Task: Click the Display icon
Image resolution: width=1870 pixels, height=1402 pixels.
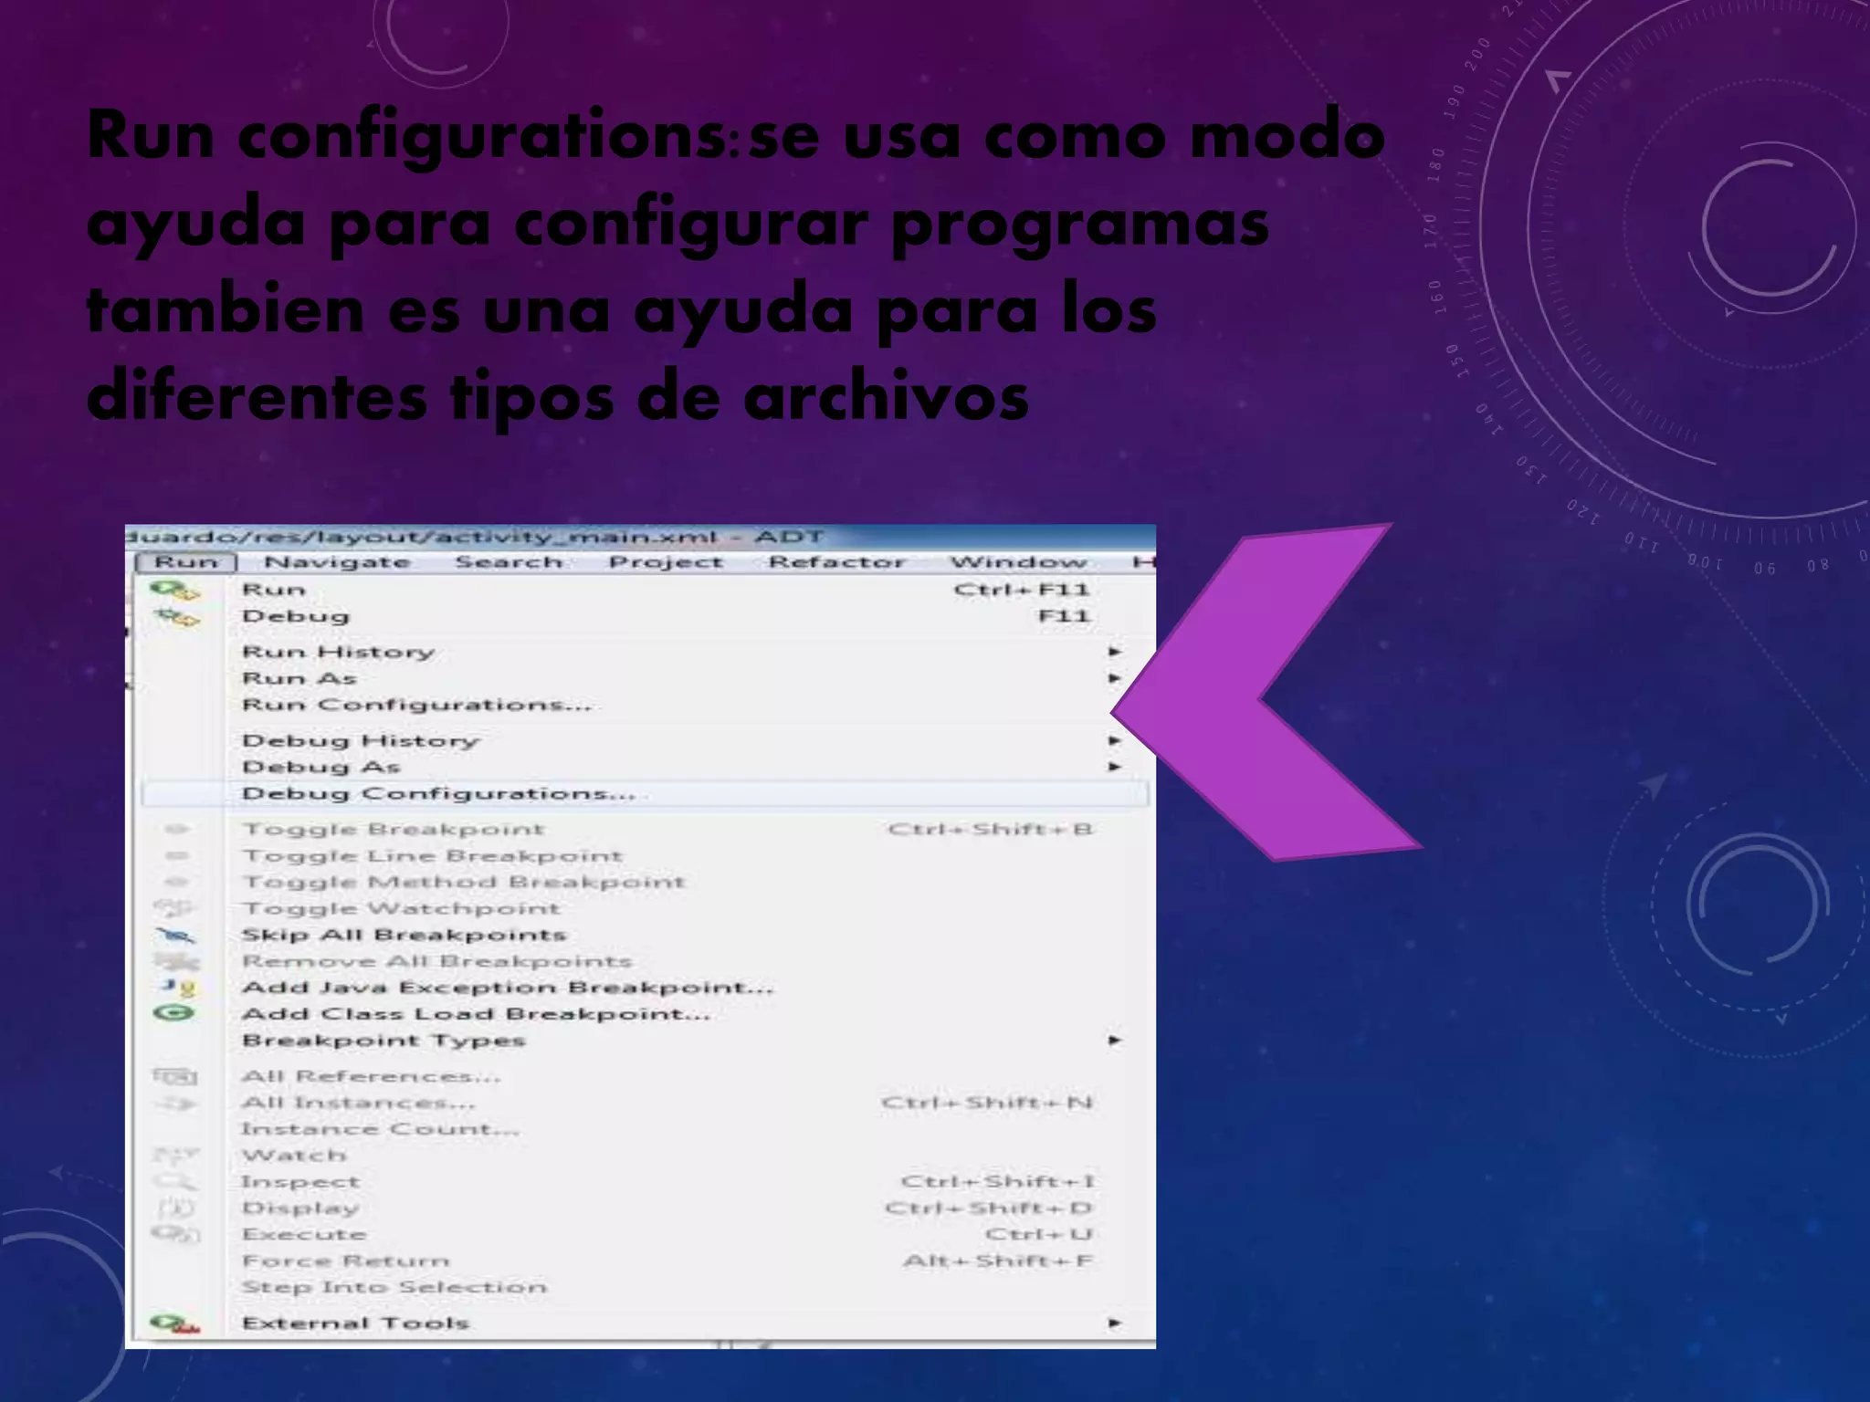Action: click(x=176, y=1208)
